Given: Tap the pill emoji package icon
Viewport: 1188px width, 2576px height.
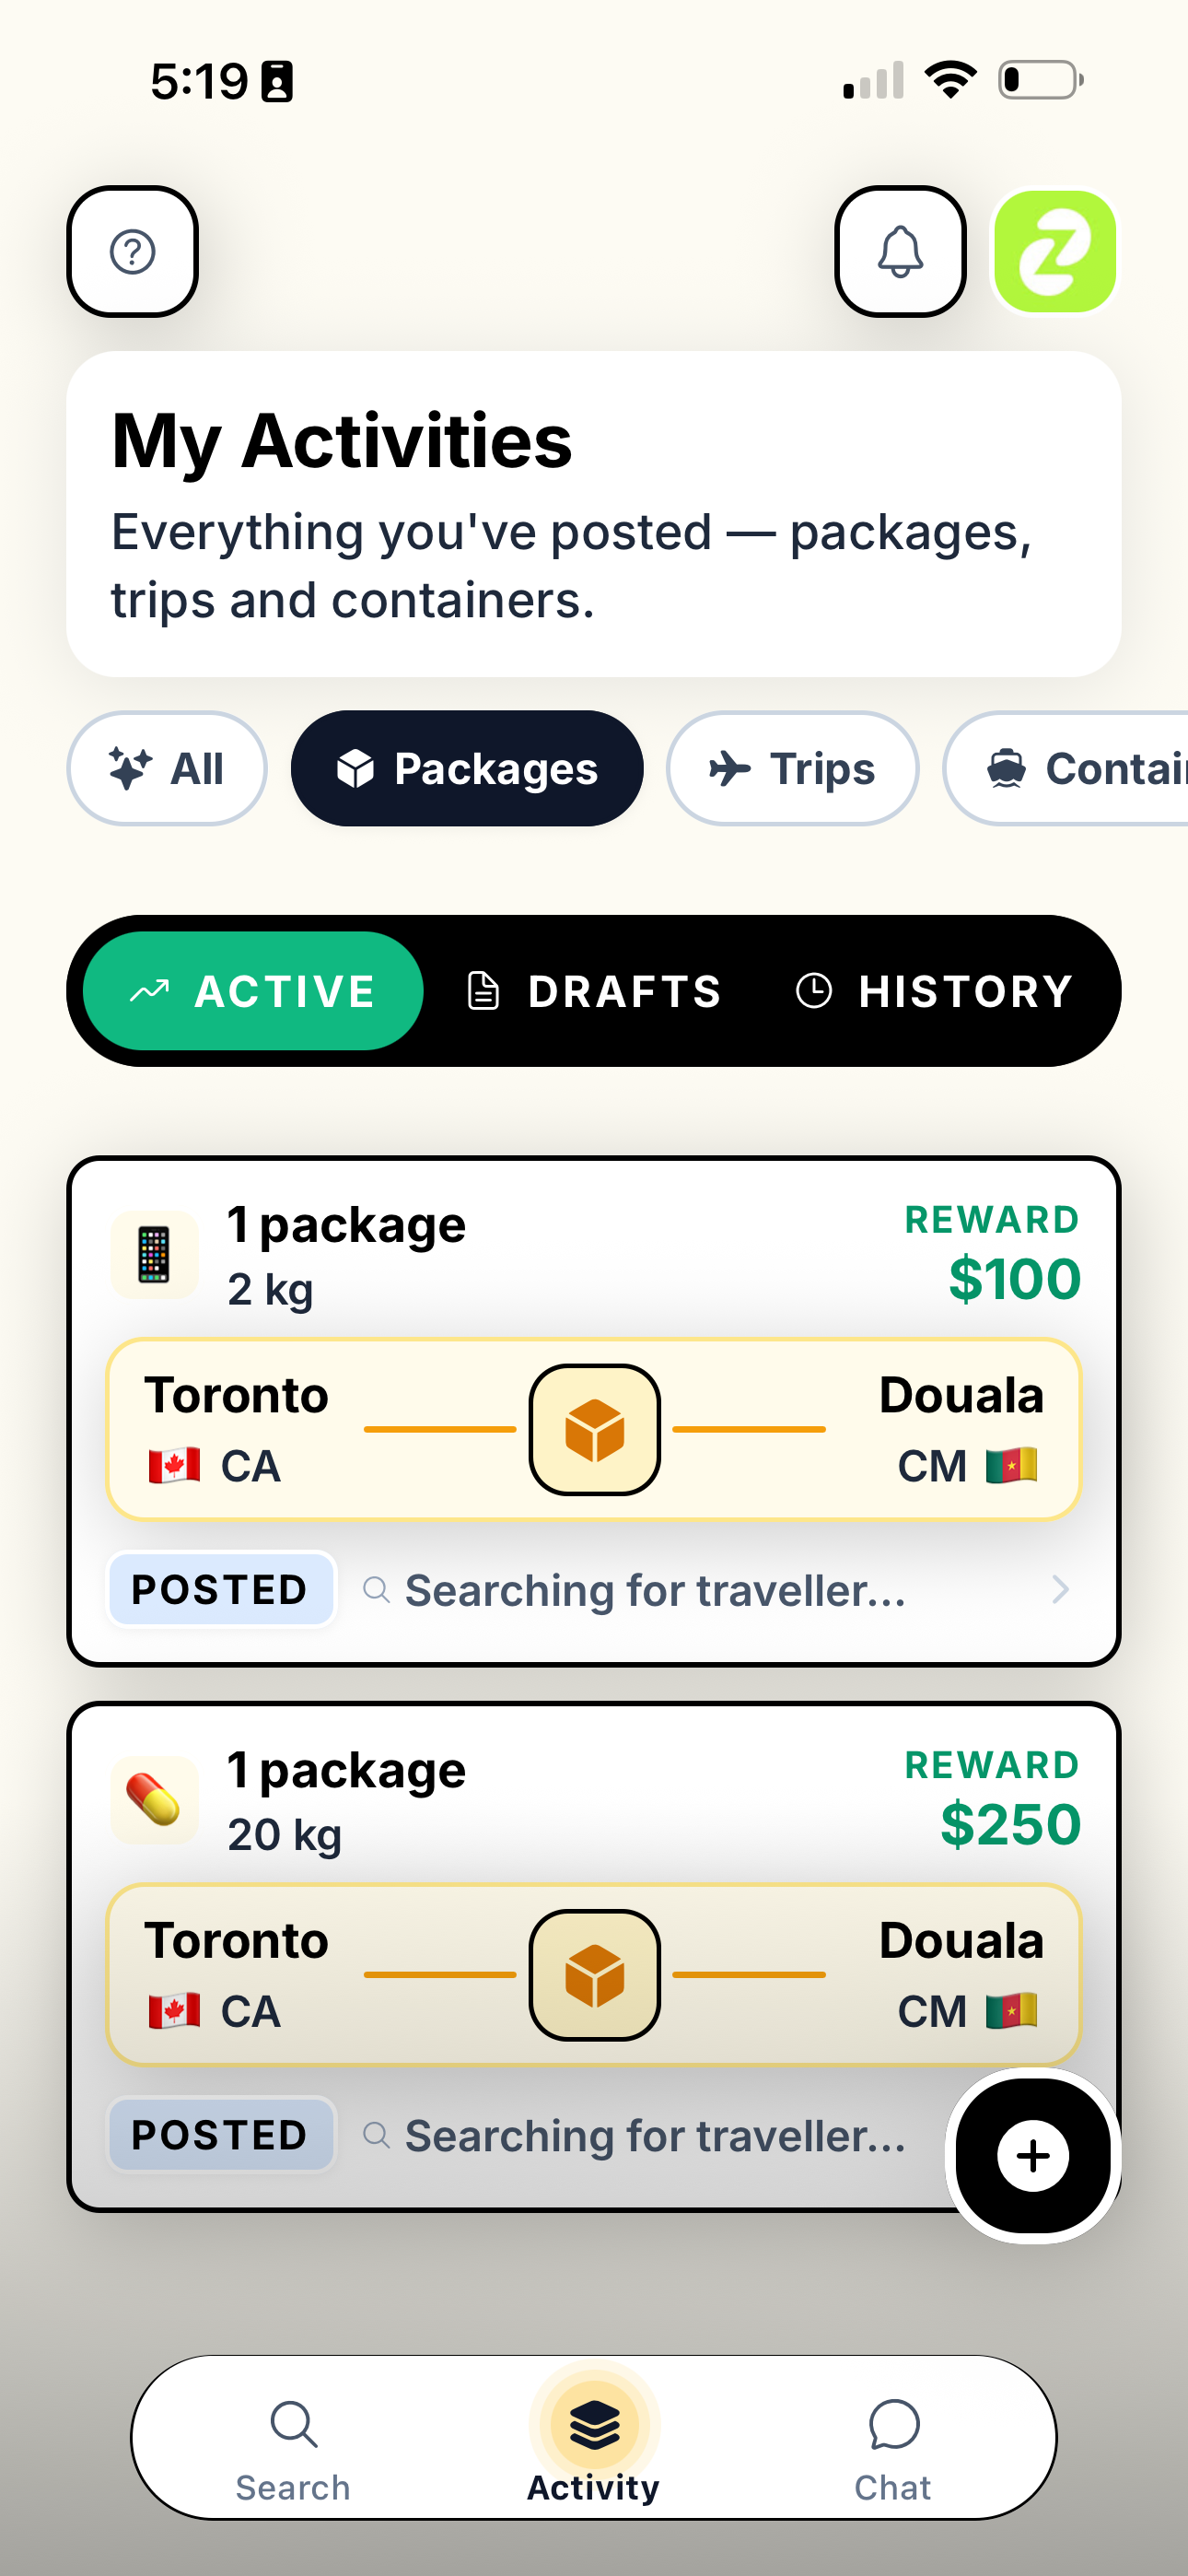Looking at the screenshot, I should 154,1800.
